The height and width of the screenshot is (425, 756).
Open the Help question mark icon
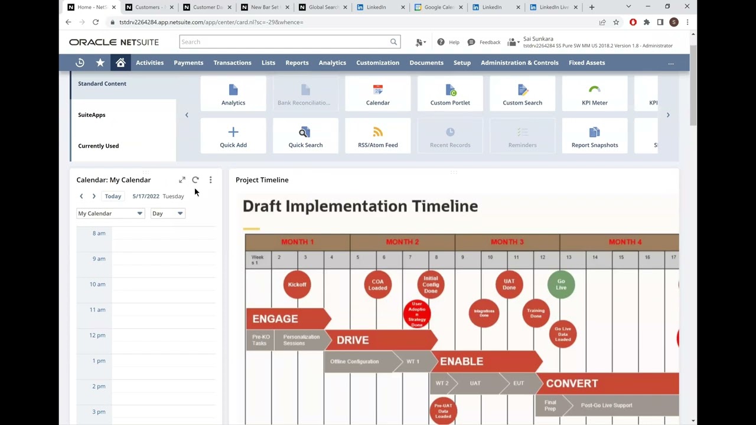pyautogui.click(x=441, y=42)
